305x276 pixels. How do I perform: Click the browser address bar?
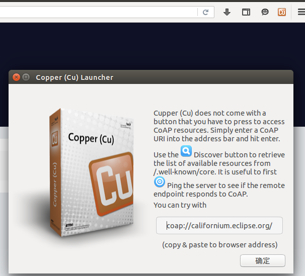[x=98, y=12]
